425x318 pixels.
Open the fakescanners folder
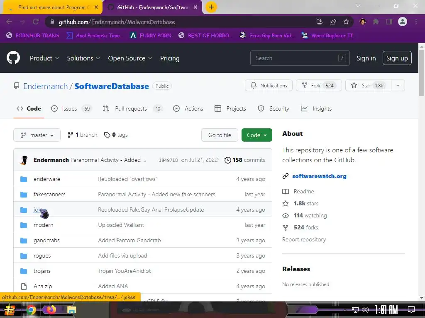pyautogui.click(x=49, y=194)
